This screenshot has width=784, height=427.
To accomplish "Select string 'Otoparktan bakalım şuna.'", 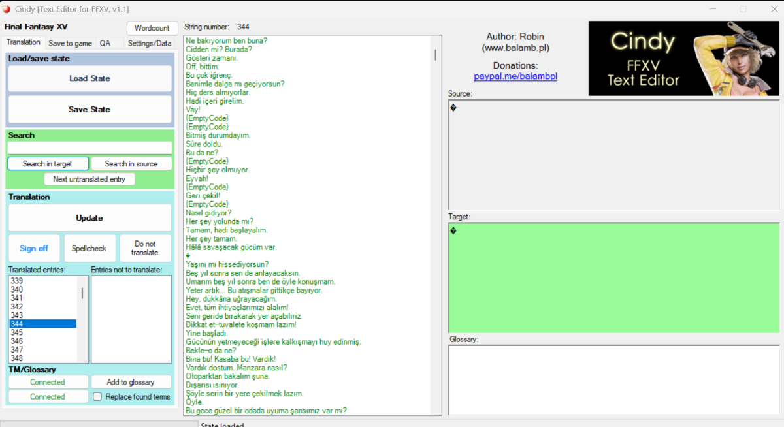I will click(227, 376).
